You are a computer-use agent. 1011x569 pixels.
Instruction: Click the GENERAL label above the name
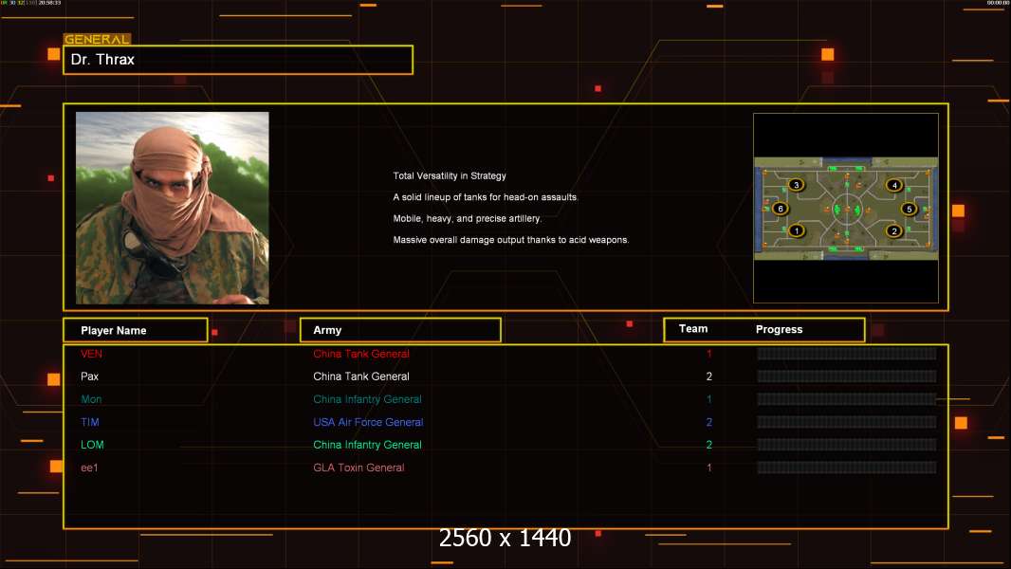(97, 39)
